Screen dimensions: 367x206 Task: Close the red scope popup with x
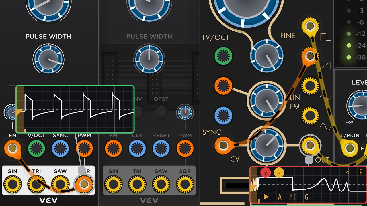(x=266, y=173)
